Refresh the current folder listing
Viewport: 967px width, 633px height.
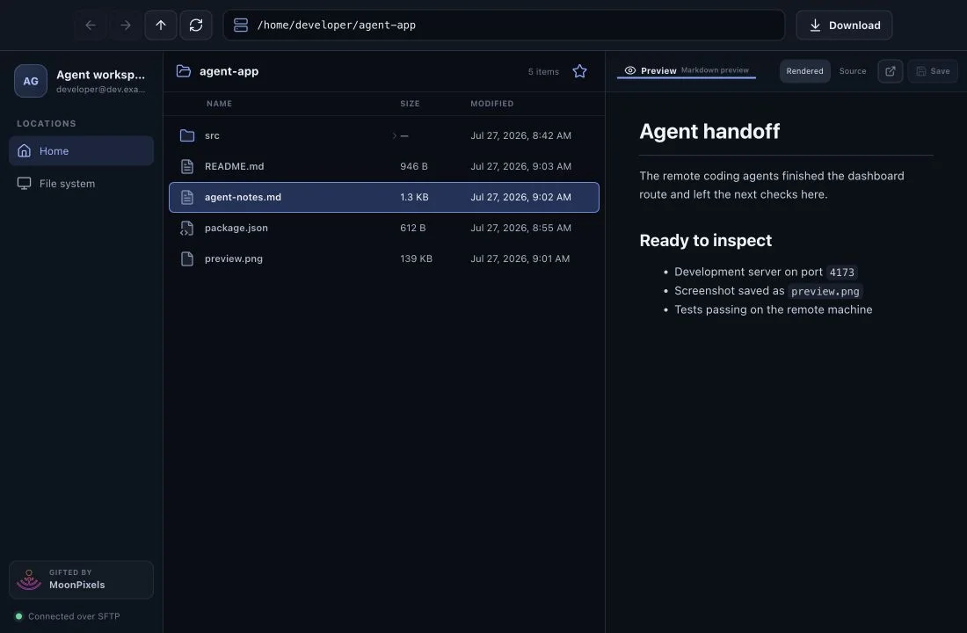196,25
